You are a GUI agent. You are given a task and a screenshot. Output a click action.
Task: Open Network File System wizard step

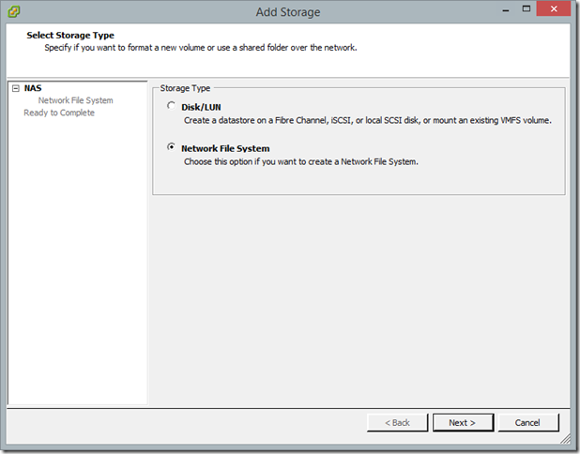point(75,100)
